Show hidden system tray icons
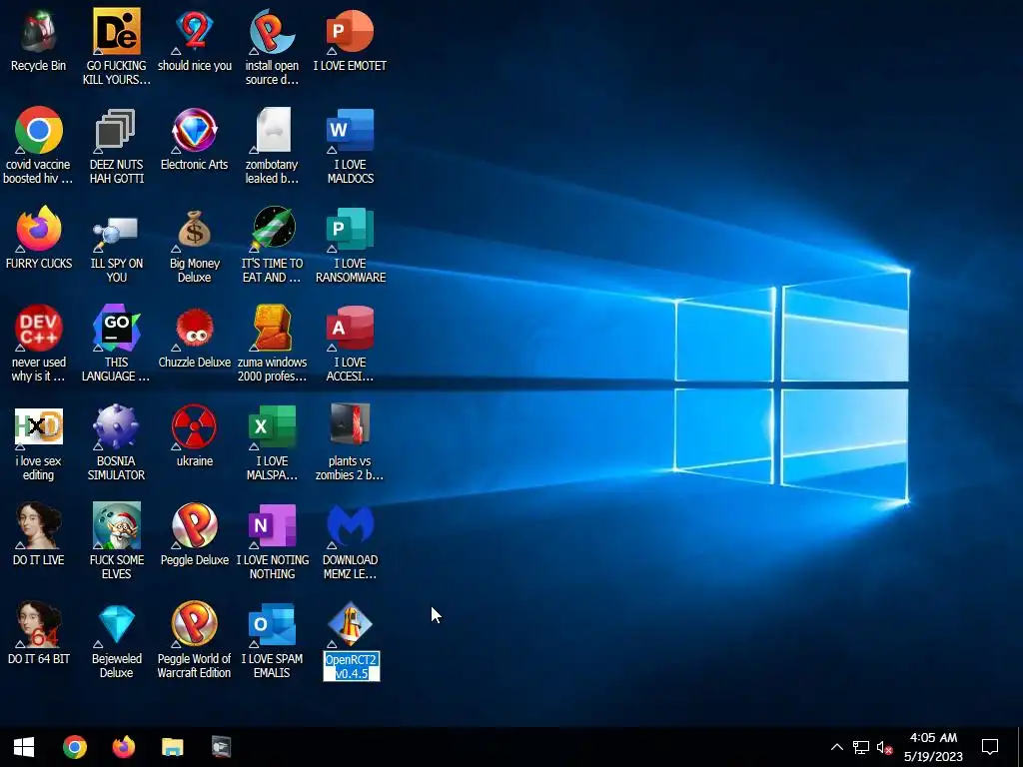 point(836,747)
